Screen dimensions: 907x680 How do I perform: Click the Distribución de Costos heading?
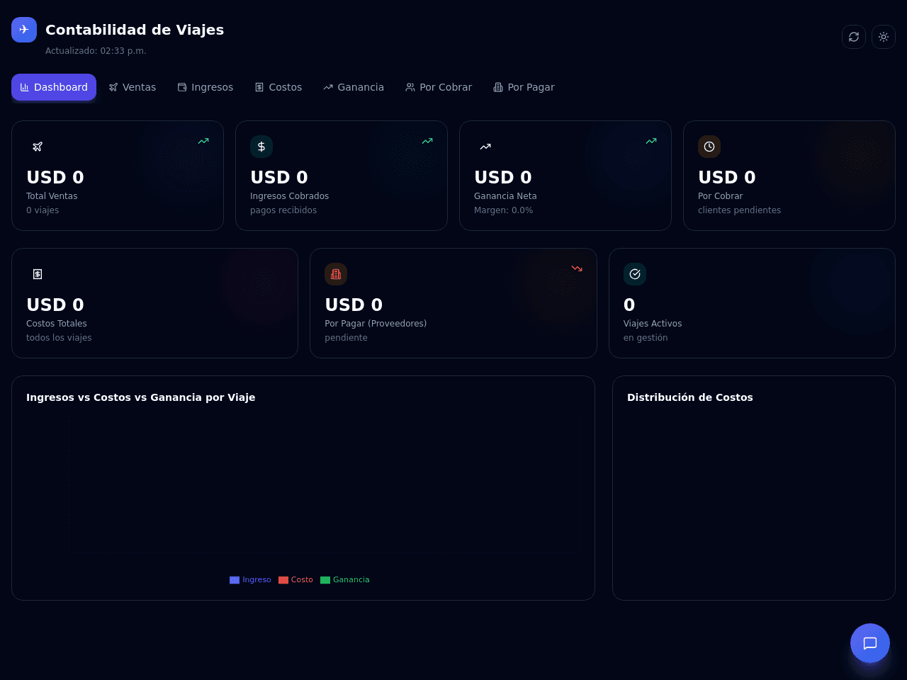[x=690, y=397]
